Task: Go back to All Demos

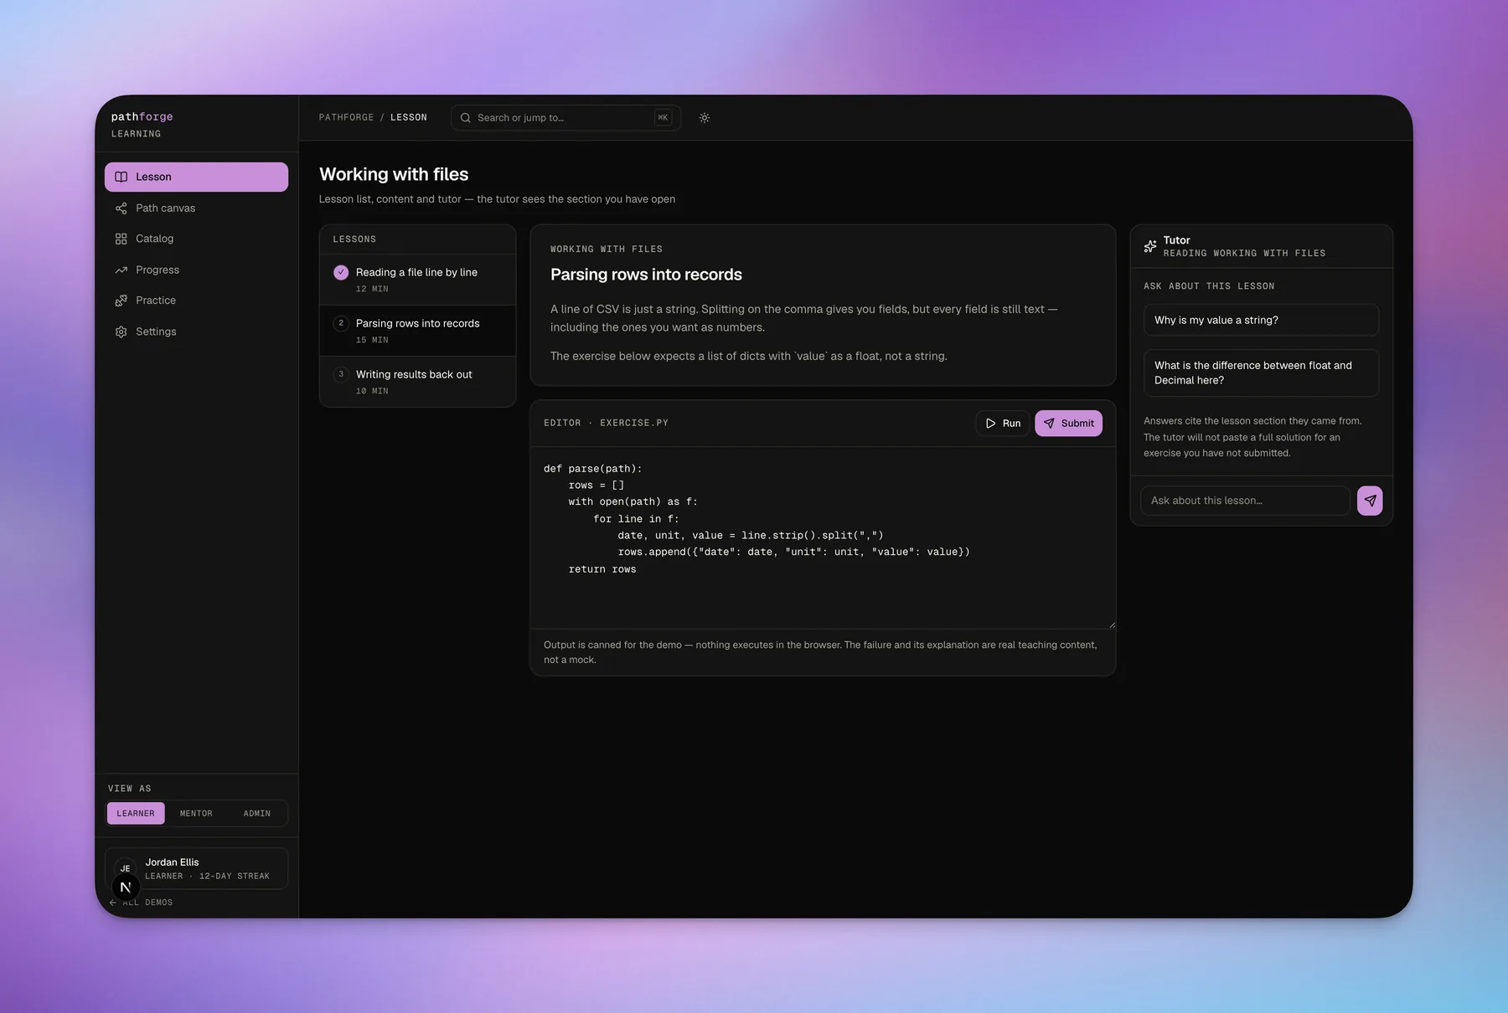Action: point(141,902)
